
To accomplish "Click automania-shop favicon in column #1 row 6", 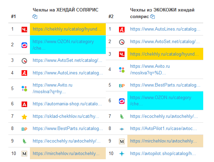I will coord(24,104).
